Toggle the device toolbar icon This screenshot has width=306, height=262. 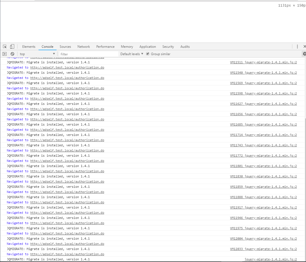click(x=12, y=47)
